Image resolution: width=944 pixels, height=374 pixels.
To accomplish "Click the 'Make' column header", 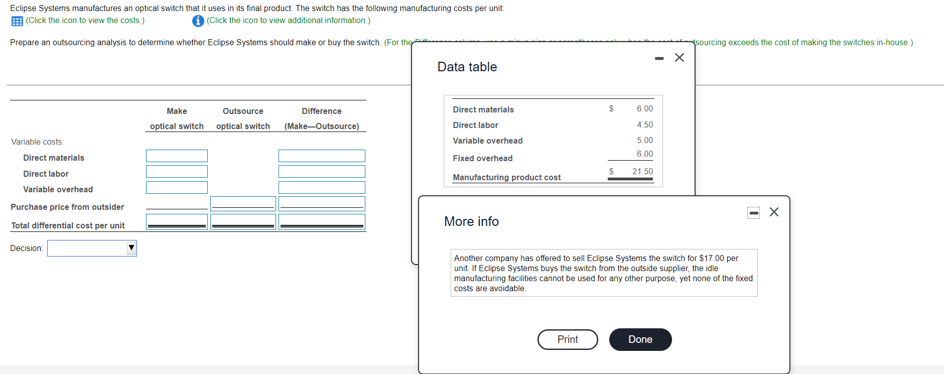I will pos(177,111).
